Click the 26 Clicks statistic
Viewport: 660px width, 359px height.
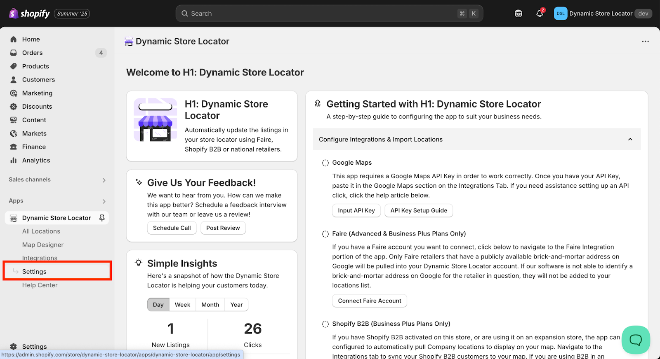pyautogui.click(x=252, y=336)
